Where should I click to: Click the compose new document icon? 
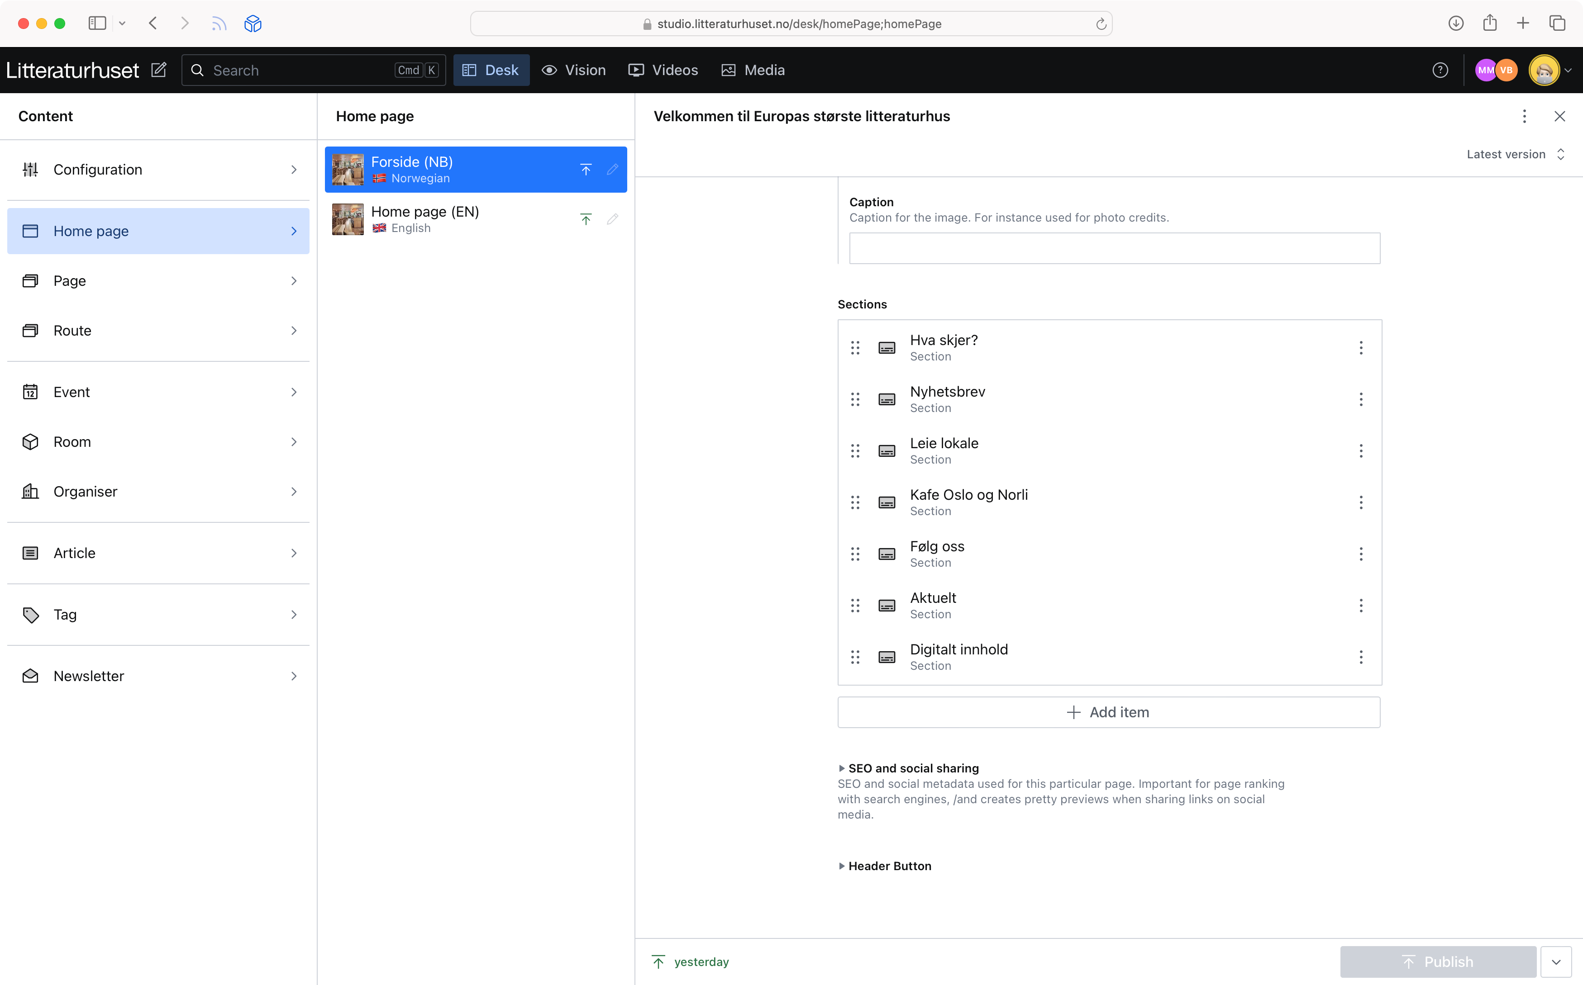pyautogui.click(x=159, y=70)
